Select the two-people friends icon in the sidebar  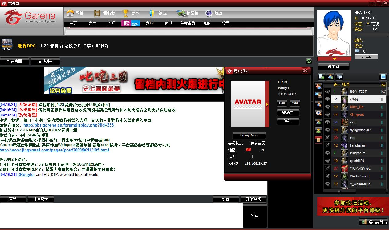pyautogui.click(x=318, y=87)
